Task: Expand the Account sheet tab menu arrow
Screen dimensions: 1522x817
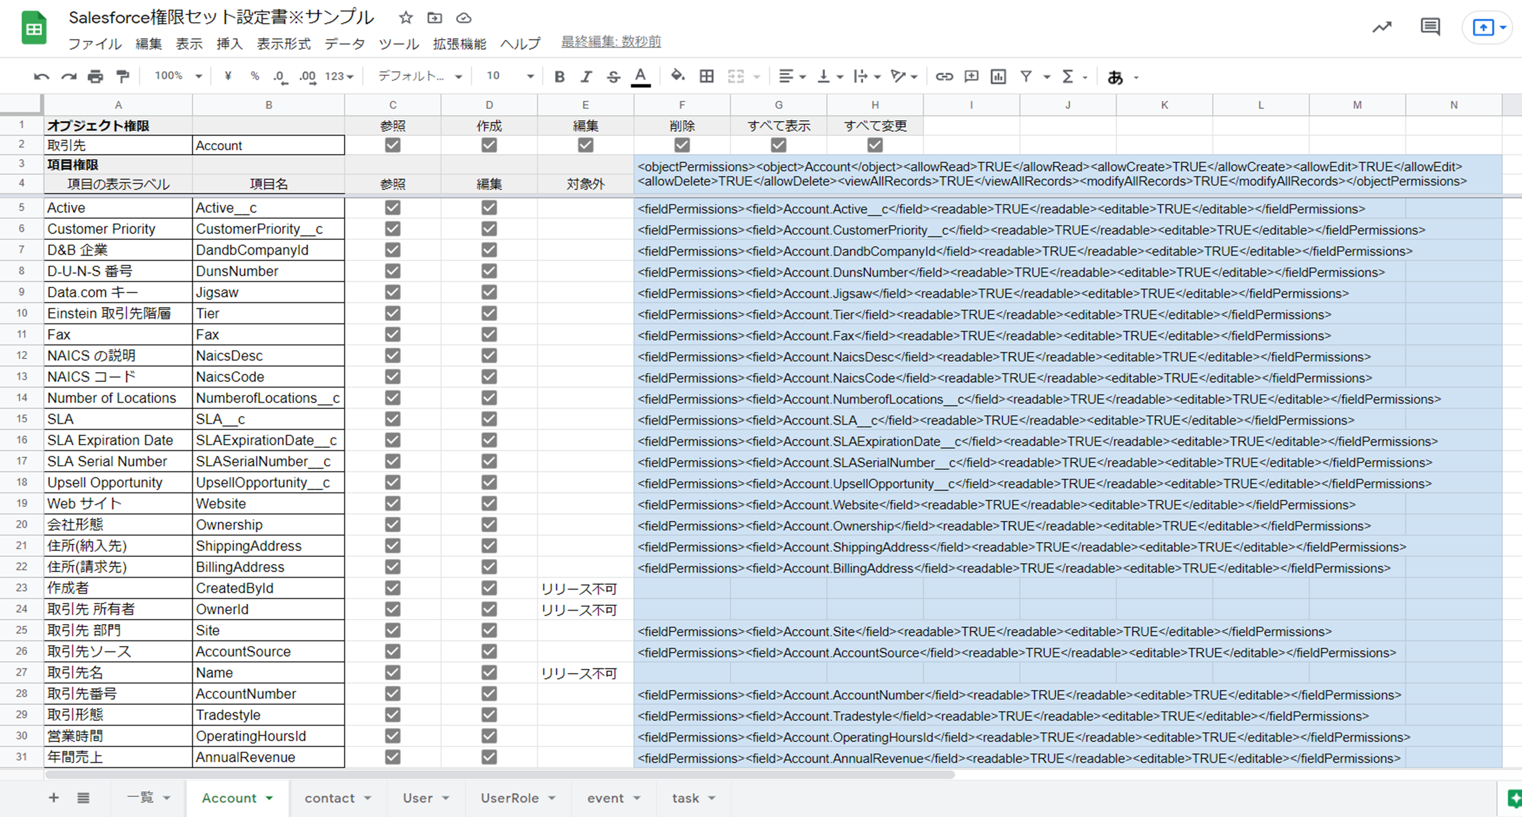Action: click(x=270, y=798)
